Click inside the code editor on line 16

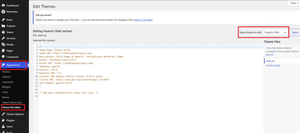(x=151, y=96)
